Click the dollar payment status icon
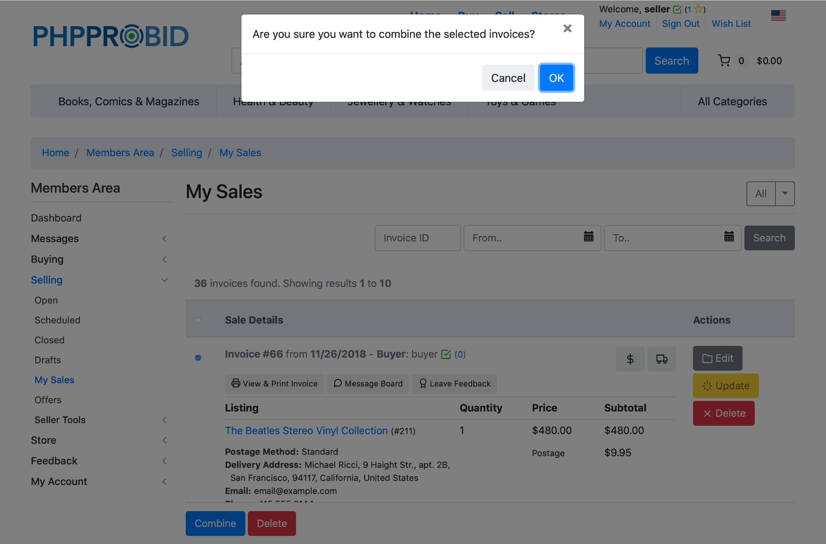 [630, 359]
